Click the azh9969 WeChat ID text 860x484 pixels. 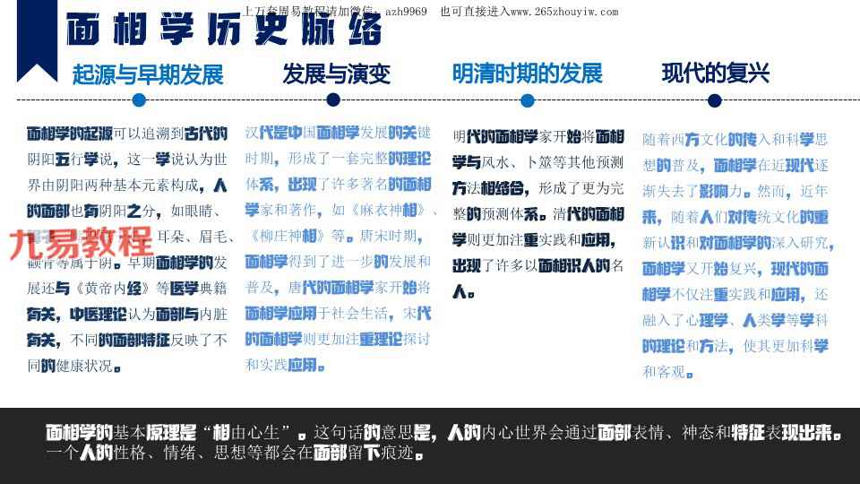(x=405, y=12)
